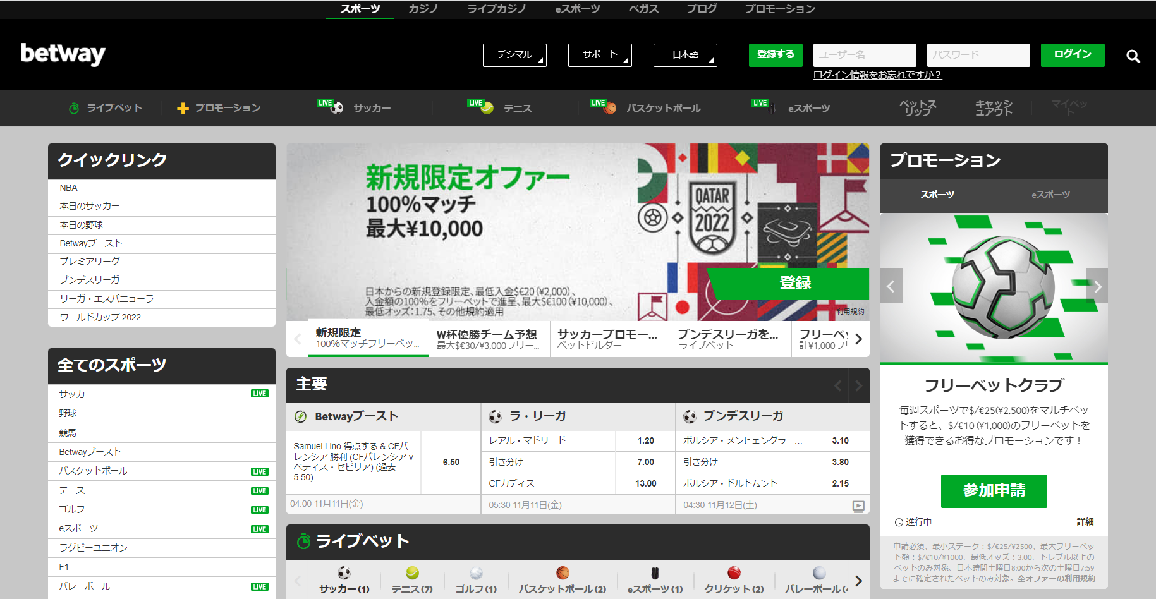
Task: Click previous arrow on promotion carousel
Action: pyautogui.click(x=891, y=286)
